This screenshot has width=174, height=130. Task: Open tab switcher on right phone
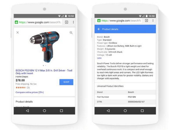146,20
